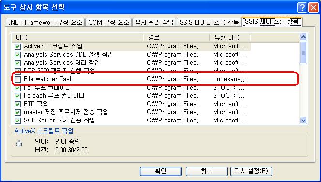The width and height of the screenshot is (321, 182).
Task: Click the version 9.00.3042.00 text
Action: coord(71,150)
